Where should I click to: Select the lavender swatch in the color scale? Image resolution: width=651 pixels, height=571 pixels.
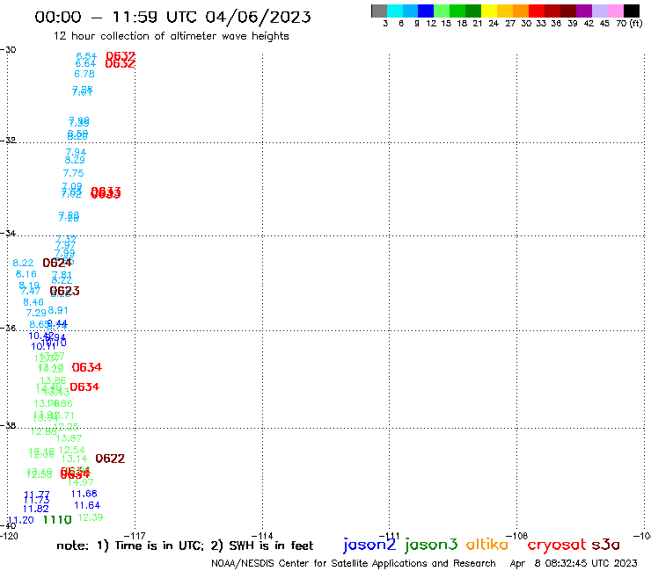(x=600, y=11)
